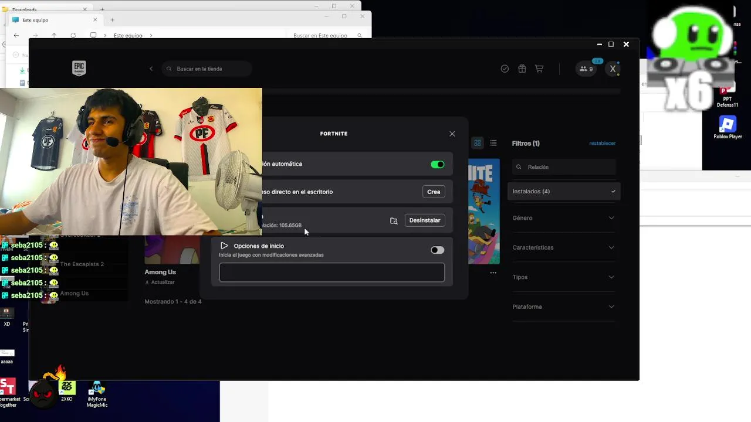Image resolution: width=751 pixels, height=422 pixels.
Task: Uncheck the Instalados (4) filter
Action: (x=563, y=192)
